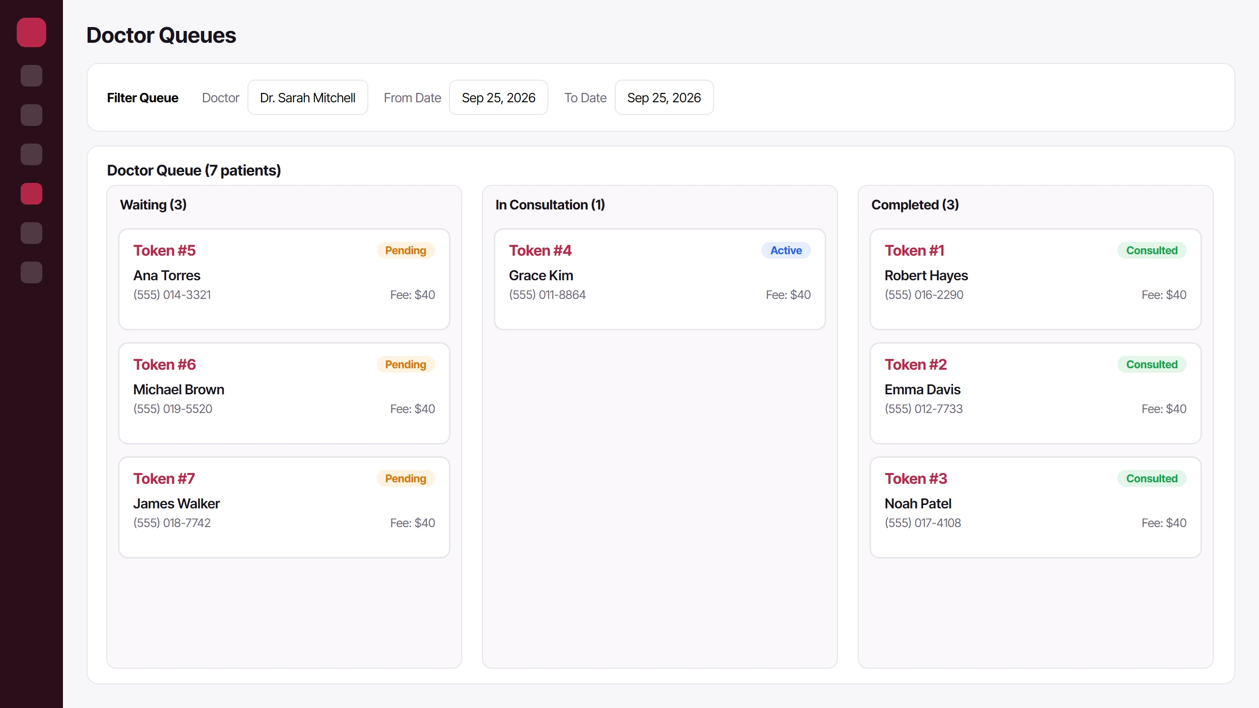Select patient name Michael Brown
Image resolution: width=1259 pixels, height=708 pixels.
179,389
